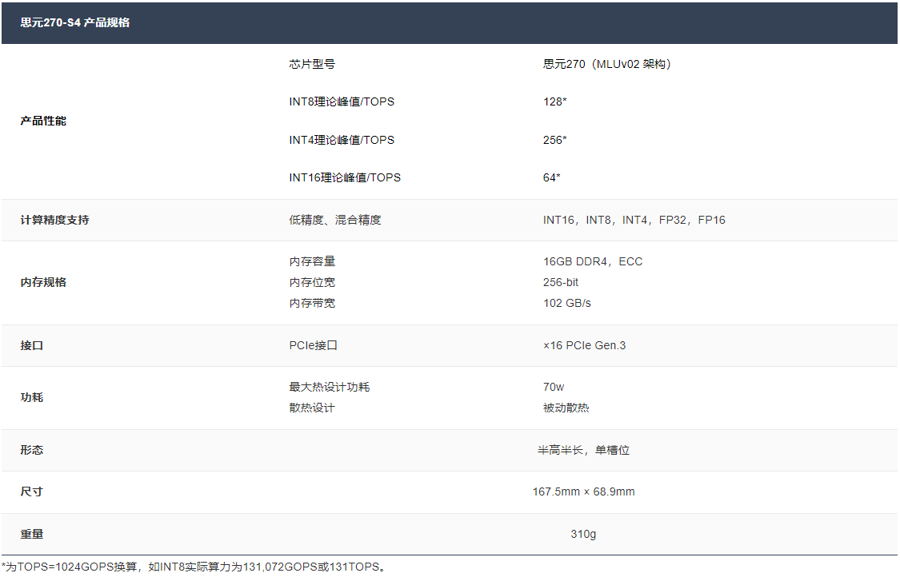Click the INT16理论峰值/TOPS label

[345, 177]
